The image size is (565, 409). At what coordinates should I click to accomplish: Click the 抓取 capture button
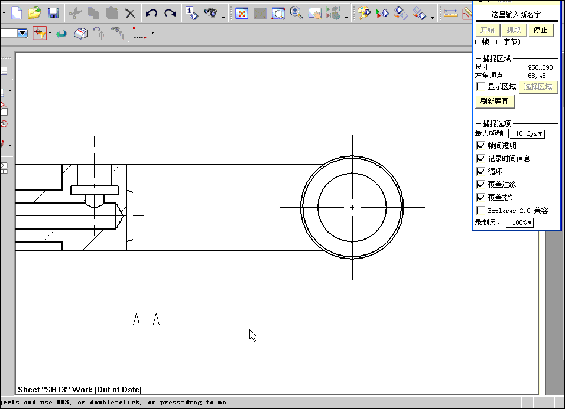[514, 30]
